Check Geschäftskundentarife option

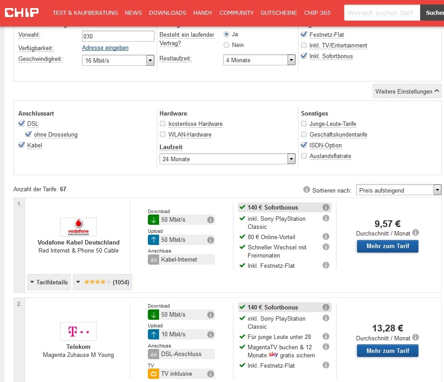pyautogui.click(x=304, y=134)
